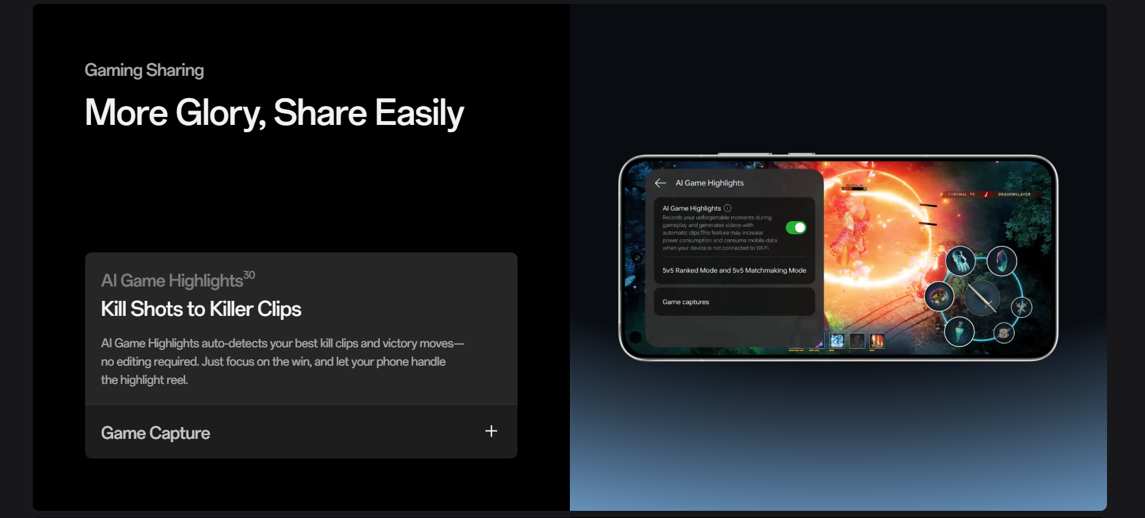Viewport: 1145px width, 518px height.
Task: Tap the crystal gem skill icon
Action: [1002, 261]
